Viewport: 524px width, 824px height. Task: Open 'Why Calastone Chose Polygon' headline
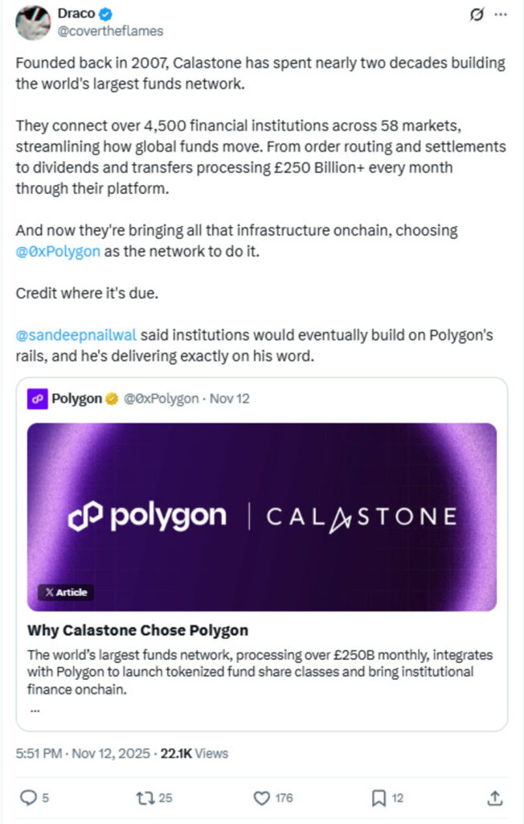point(137,630)
